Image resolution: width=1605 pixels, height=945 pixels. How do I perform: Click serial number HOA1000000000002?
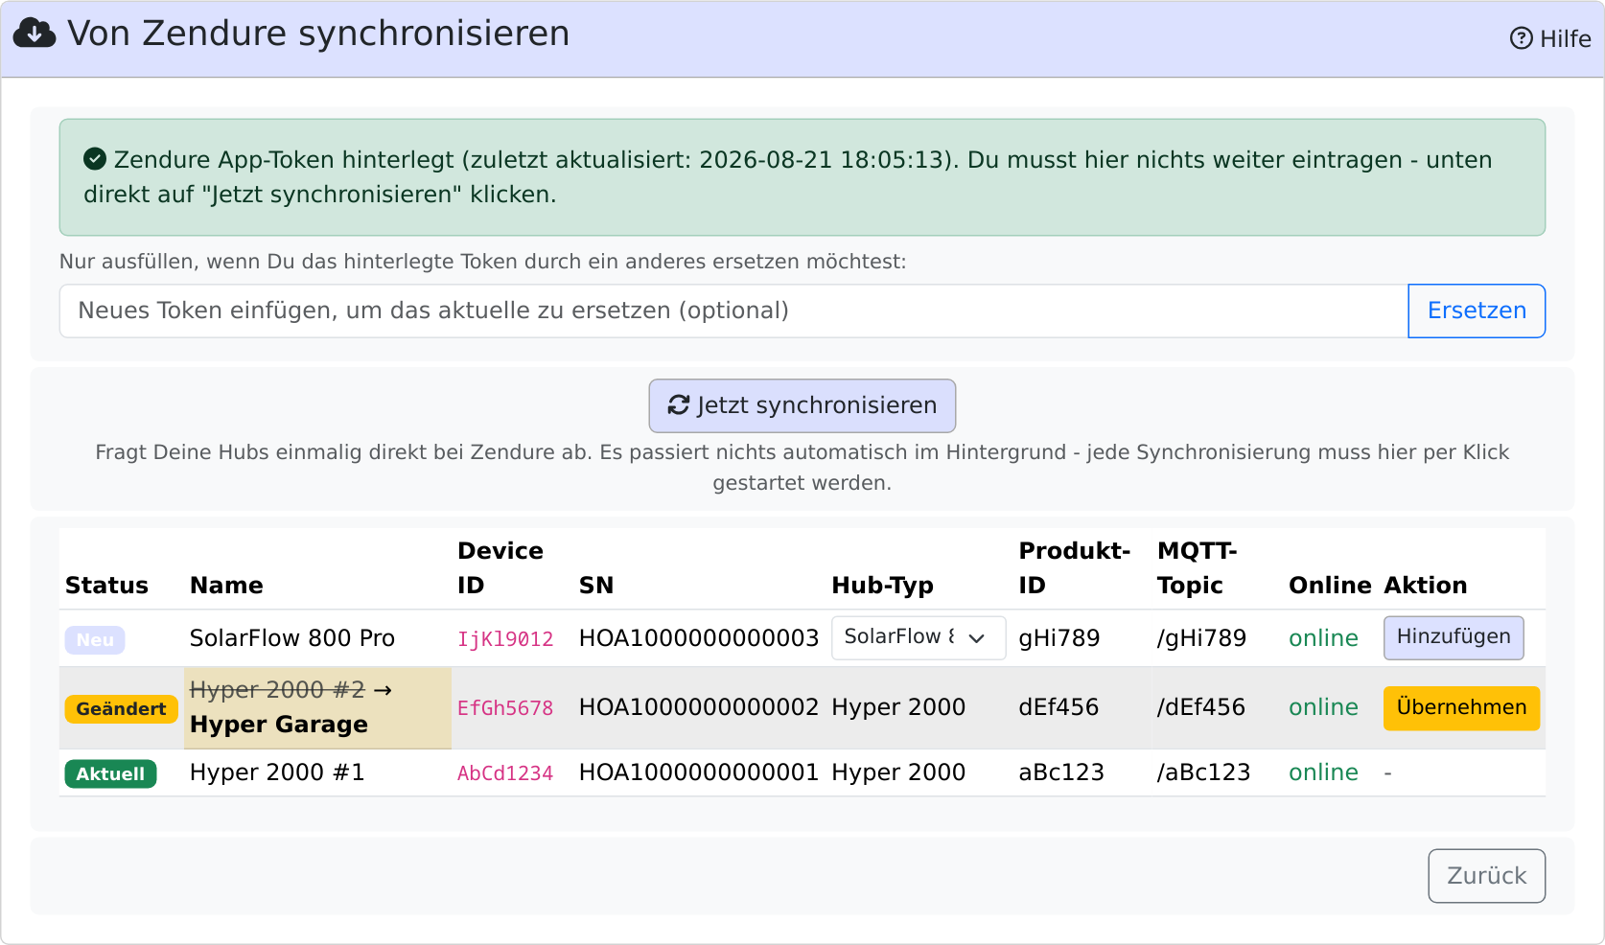coord(699,707)
